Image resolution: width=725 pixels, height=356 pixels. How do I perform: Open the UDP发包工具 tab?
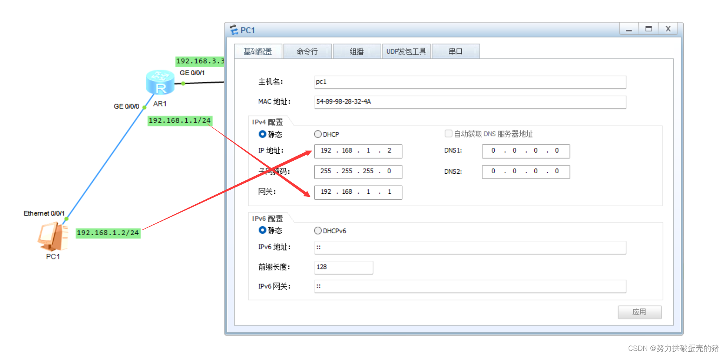pyautogui.click(x=406, y=51)
